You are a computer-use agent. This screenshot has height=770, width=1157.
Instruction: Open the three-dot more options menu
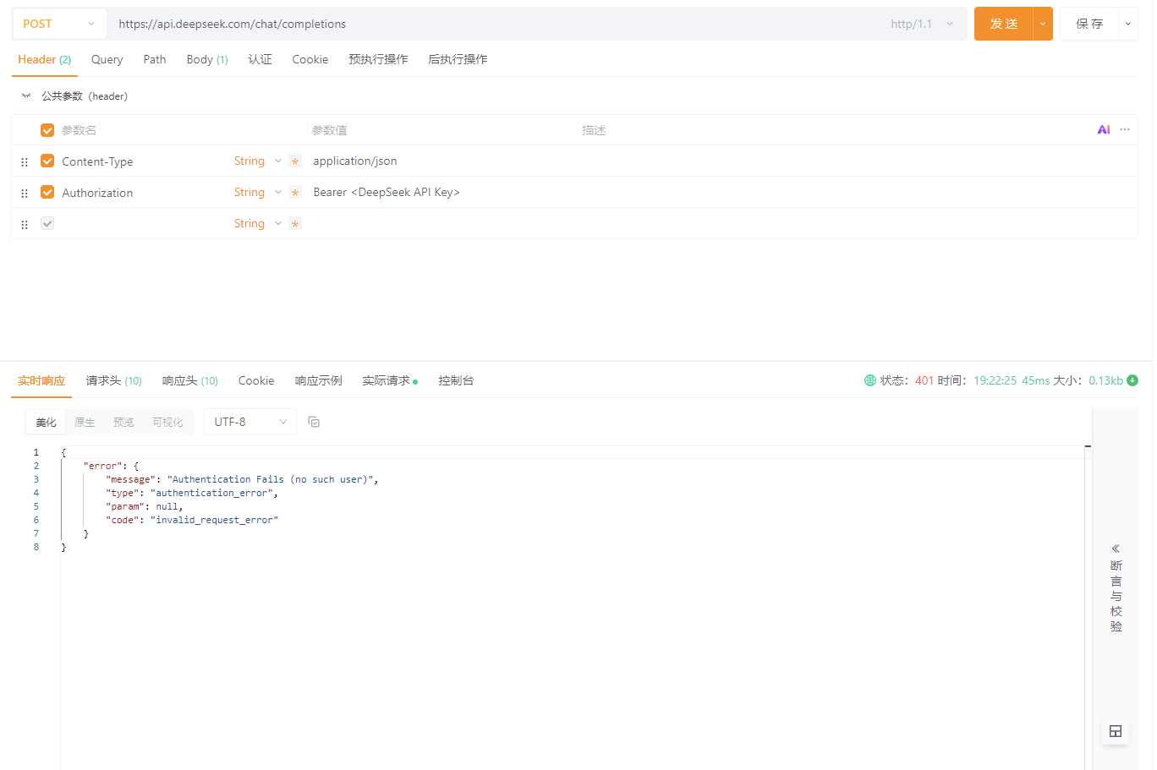1125,129
